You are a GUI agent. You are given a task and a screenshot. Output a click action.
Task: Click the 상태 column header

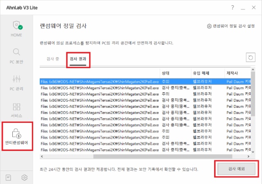click(175, 73)
